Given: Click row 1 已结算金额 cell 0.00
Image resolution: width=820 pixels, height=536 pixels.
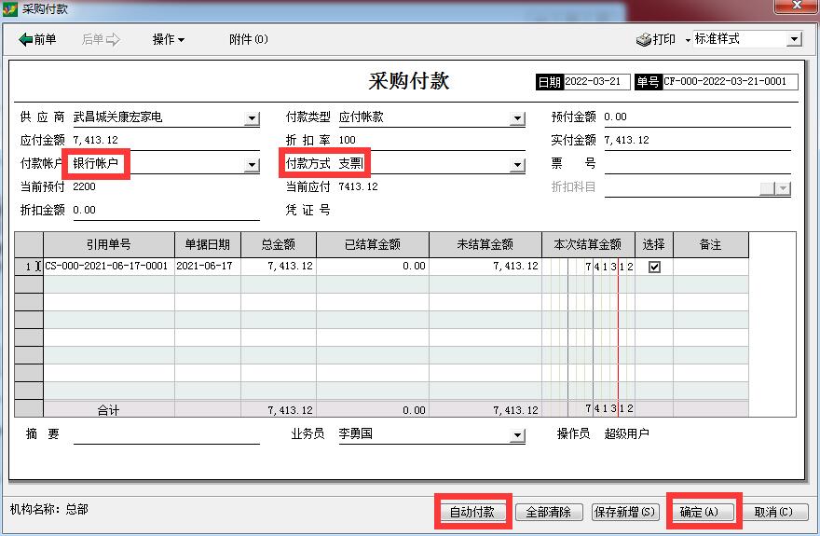Looking at the screenshot, I should click(x=373, y=267).
